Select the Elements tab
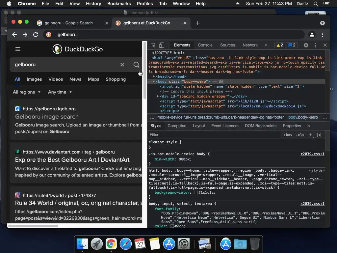 (x=182, y=45)
